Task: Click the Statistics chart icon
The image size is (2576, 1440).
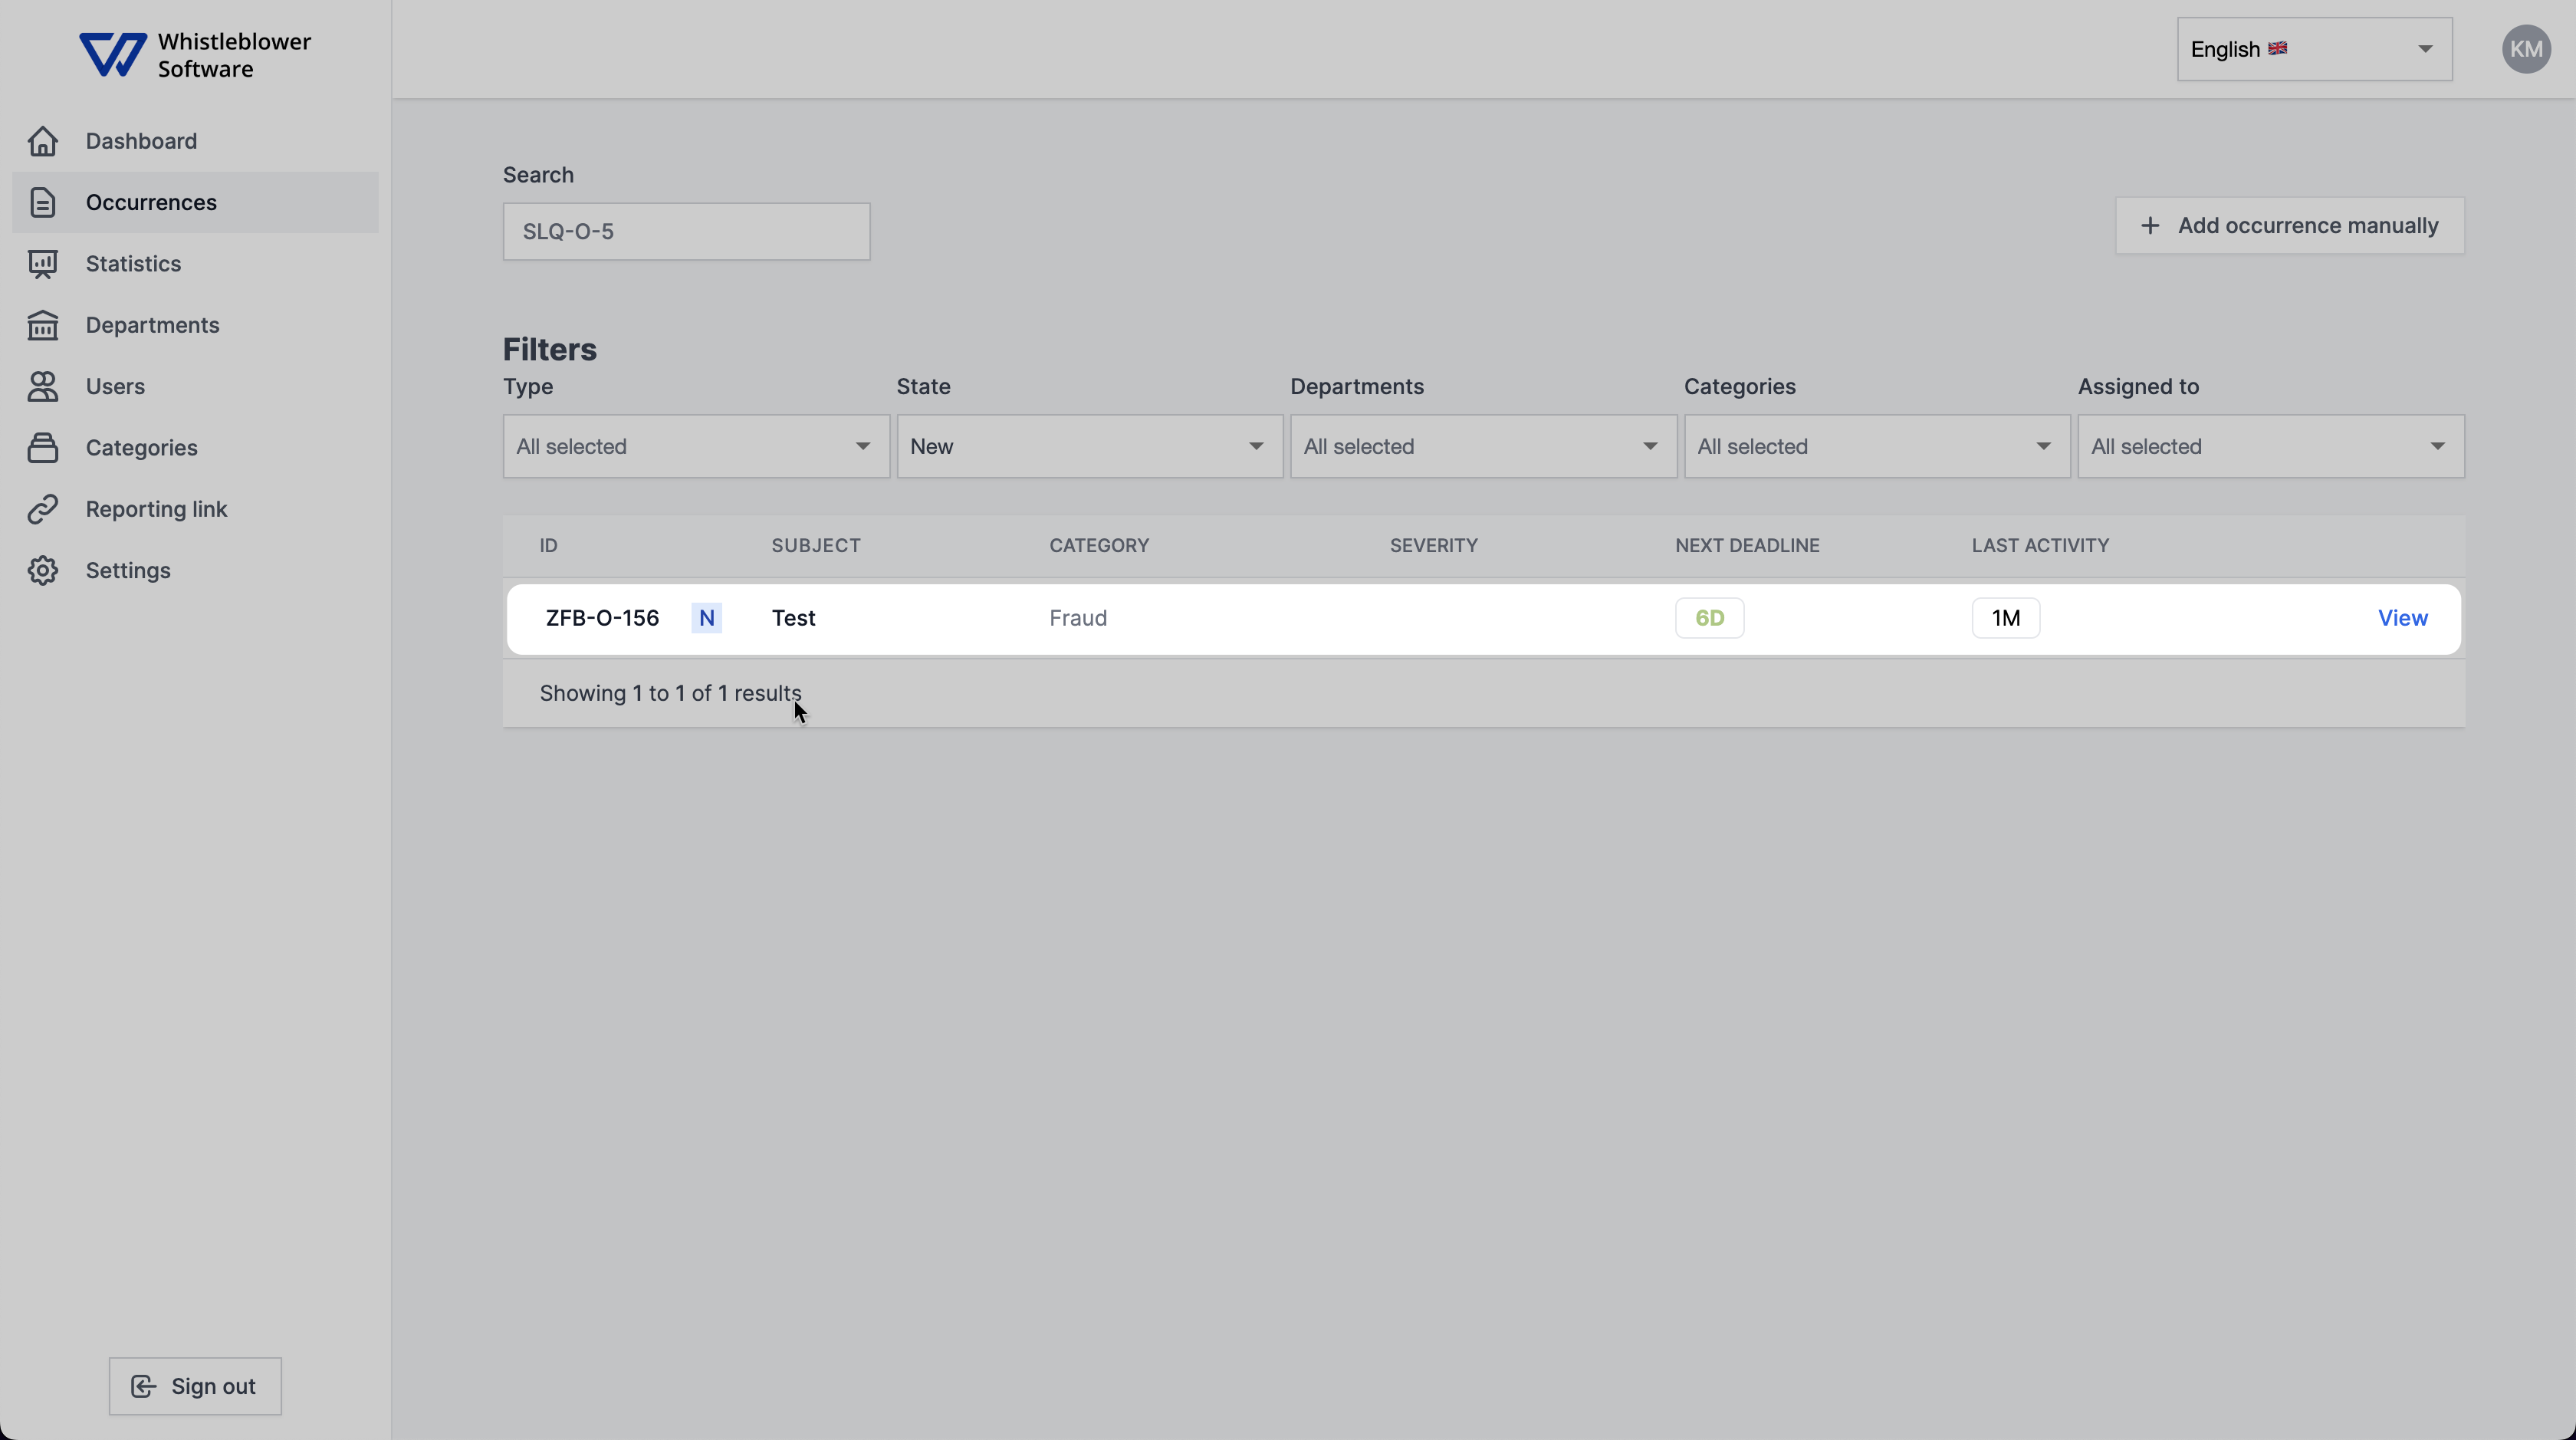Action: click(42, 264)
